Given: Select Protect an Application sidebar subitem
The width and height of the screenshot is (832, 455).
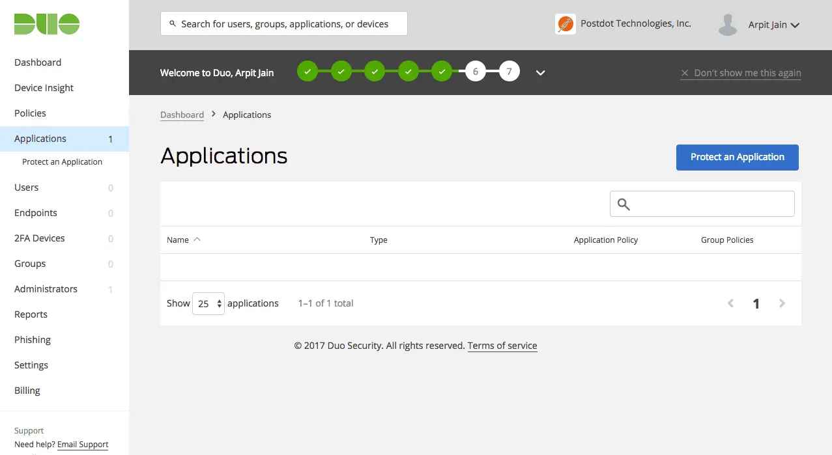Looking at the screenshot, I should pos(62,162).
